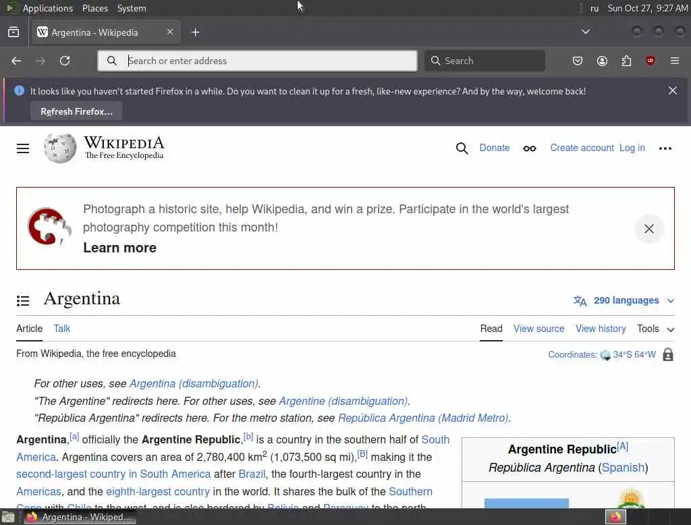Click the Southern link in the paragraph
This screenshot has width=691, height=525.
point(410,491)
